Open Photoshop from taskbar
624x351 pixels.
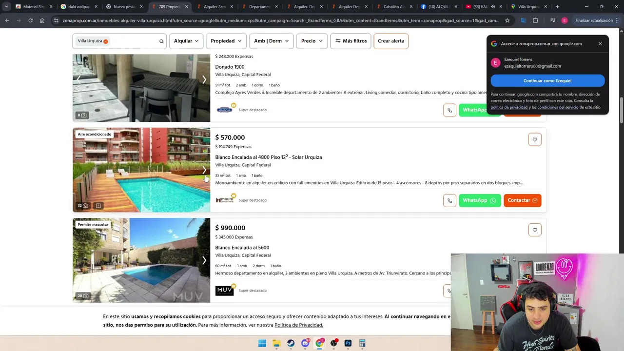[348, 343]
